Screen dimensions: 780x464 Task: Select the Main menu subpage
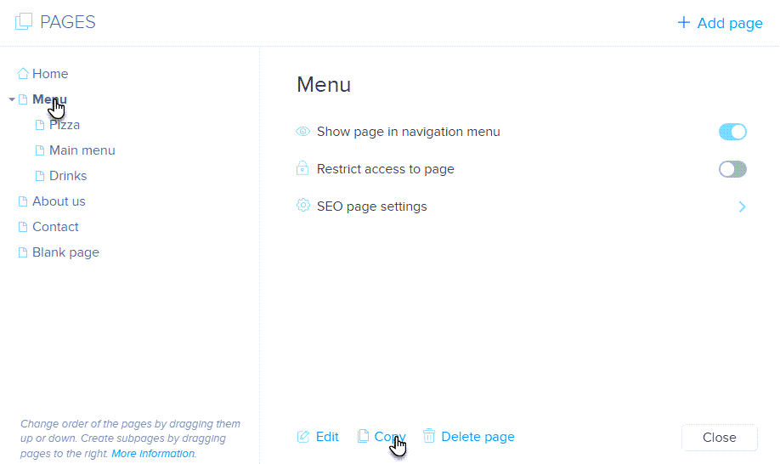82,150
